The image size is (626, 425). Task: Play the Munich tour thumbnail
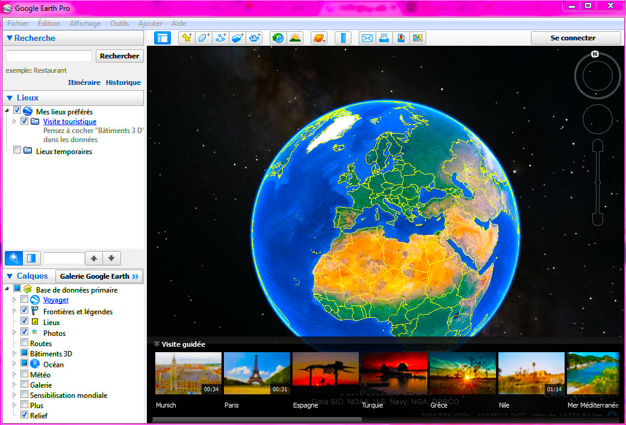(x=188, y=373)
